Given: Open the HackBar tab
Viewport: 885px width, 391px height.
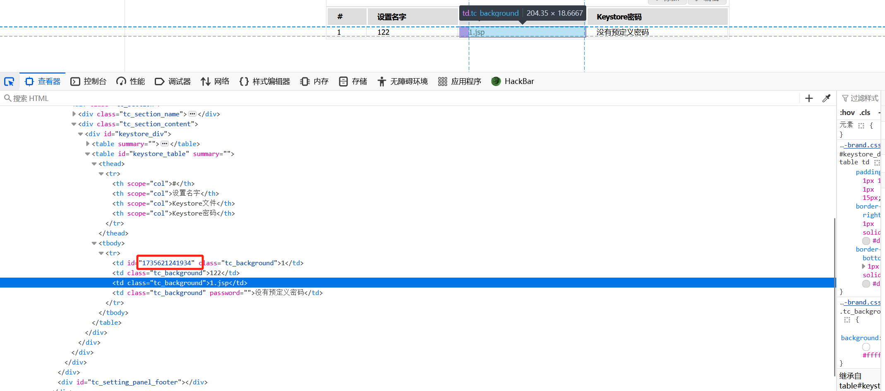Looking at the screenshot, I should click(x=513, y=82).
